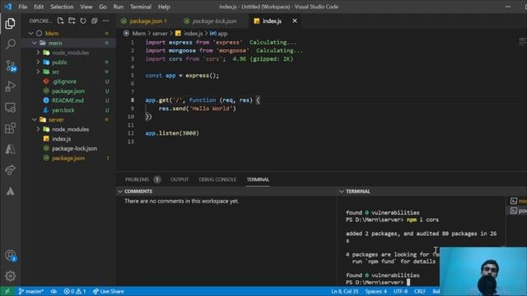Expand the src folder
Image resolution: width=527 pixels, height=296 pixels.
click(x=38, y=72)
